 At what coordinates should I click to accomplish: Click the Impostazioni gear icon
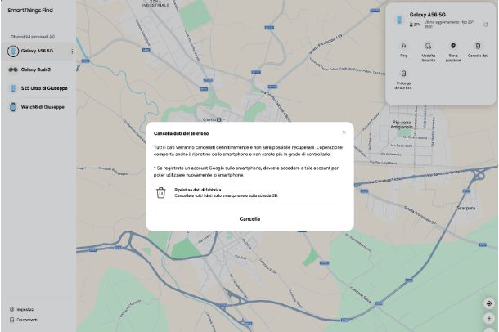click(11, 309)
